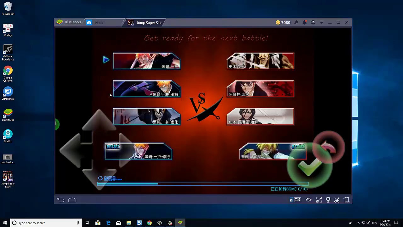Open BlueStacks notifications bell
Screen dimensions: 403x227
[x=304, y=22]
